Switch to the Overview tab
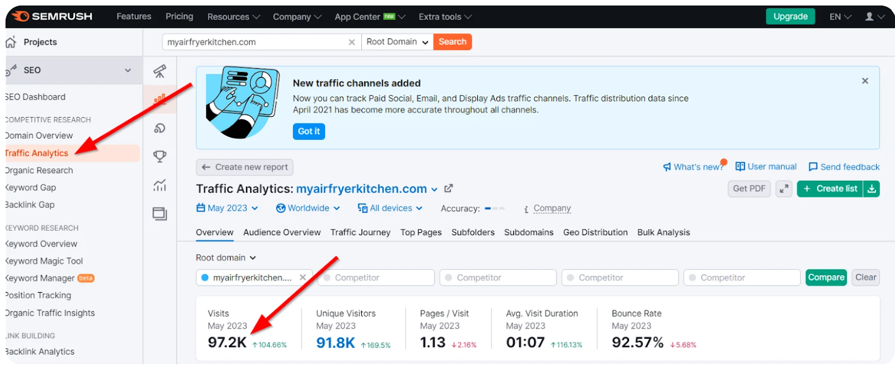The height and width of the screenshot is (370, 895). (x=214, y=232)
